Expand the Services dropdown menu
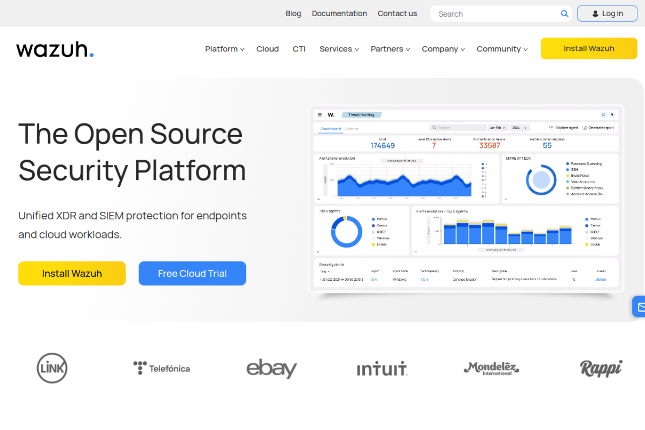 pyautogui.click(x=339, y=49)
